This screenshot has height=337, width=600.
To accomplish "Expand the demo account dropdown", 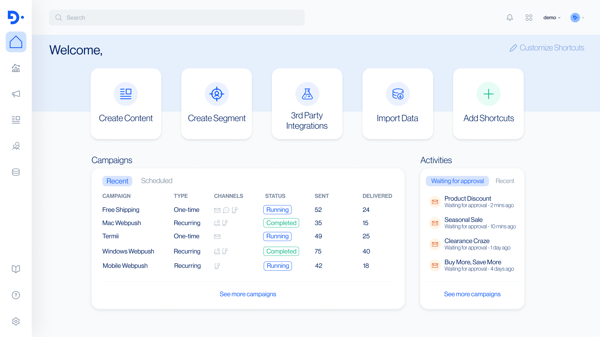I will (x=552, y=17).
